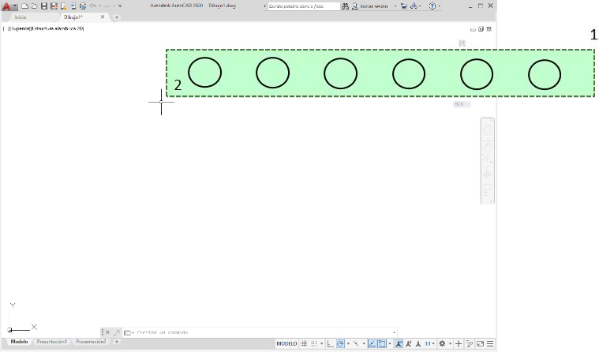Toggle isometric drafting
The image size is (599, 352).
click(356, 343)
